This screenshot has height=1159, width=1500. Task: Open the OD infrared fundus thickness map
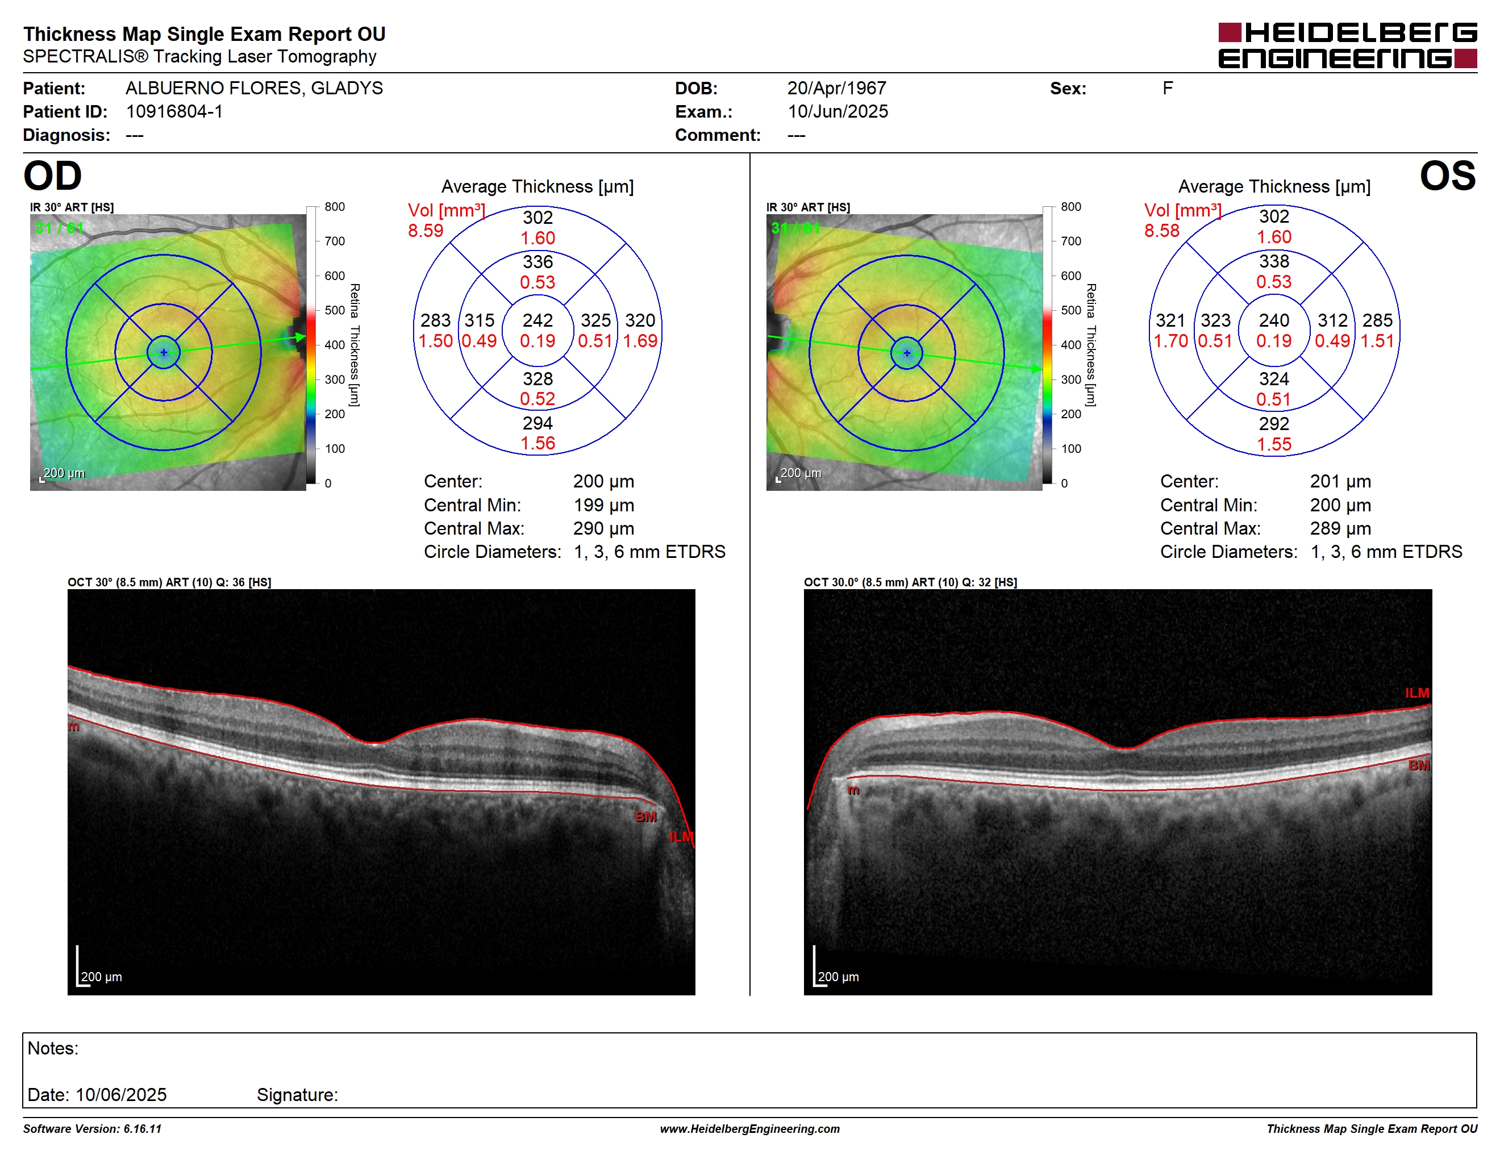click(168, 352)
